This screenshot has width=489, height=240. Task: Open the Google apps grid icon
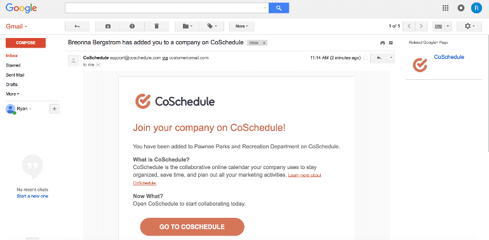point(445,8)
